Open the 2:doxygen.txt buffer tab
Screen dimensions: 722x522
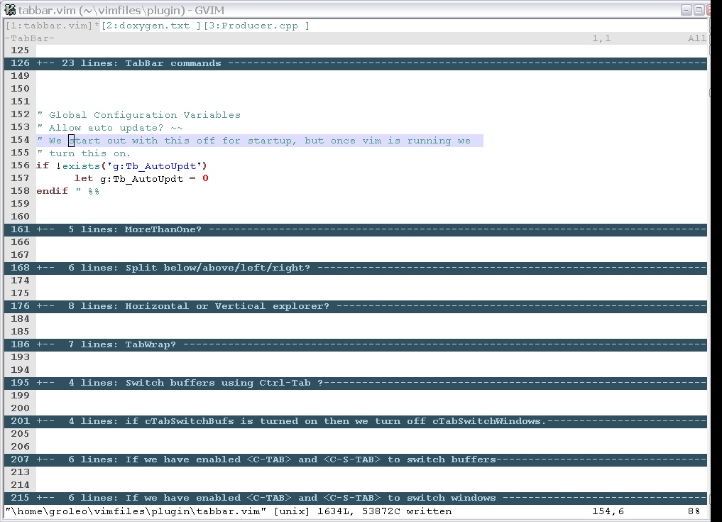tap(151, 26)
